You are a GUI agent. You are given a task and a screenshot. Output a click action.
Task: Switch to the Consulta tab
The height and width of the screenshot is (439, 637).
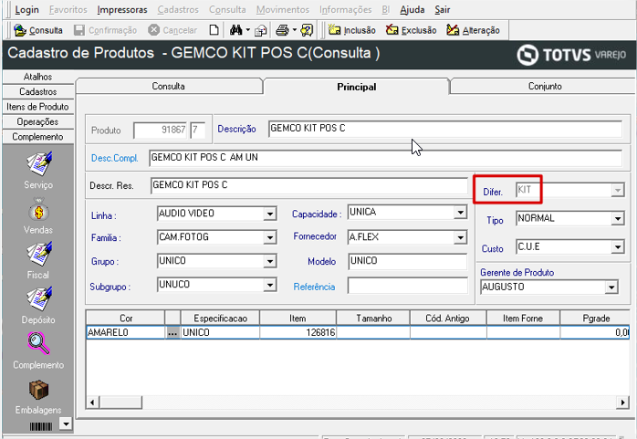(169, 86)
